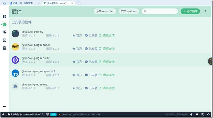
Task: Go to project manager home icon in status bar
Action: point(3,114)
